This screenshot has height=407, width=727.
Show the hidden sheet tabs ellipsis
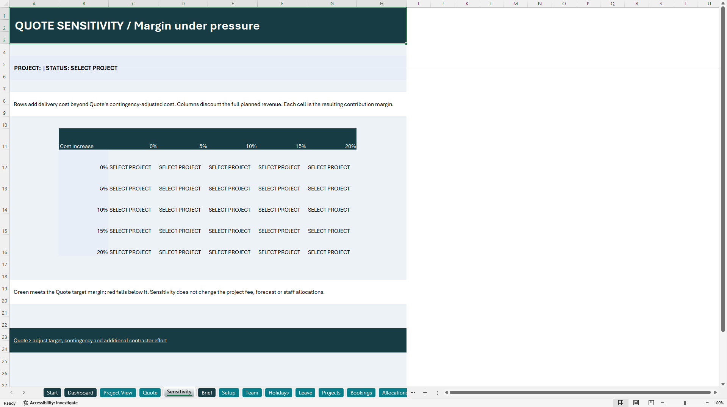coord(413,393)
